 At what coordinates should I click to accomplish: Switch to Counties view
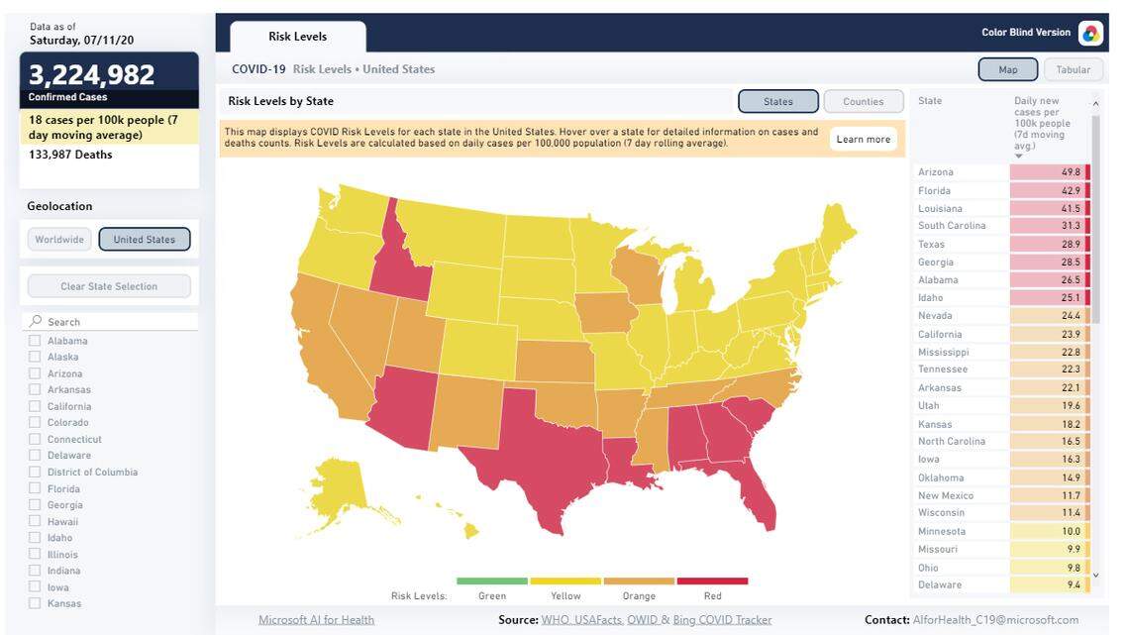click(863, 101)
